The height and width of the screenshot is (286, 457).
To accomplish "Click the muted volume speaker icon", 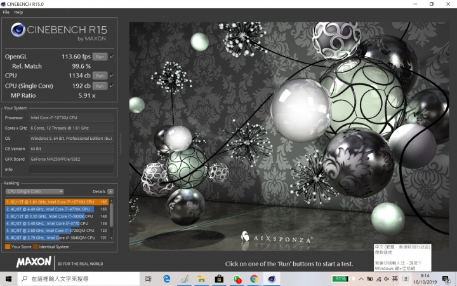I will [387, 279].
